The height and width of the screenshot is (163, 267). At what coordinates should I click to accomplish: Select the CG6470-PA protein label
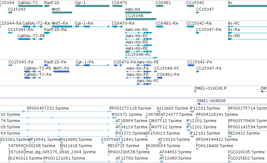tap(125, 62)
